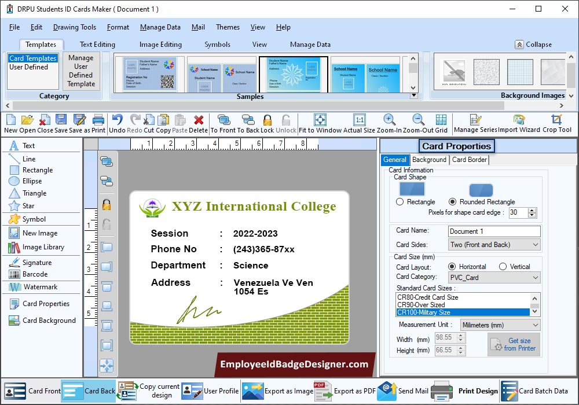Open the Symbol tool
The width and height of the screenshot is (579, 405).
point(27,219)
